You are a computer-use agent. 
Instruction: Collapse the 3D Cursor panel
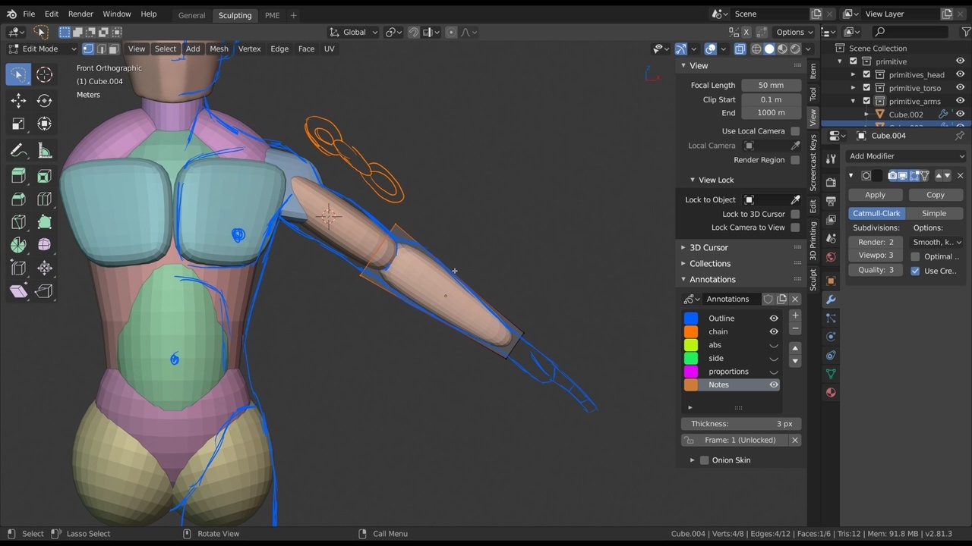(x=708, y=247)
